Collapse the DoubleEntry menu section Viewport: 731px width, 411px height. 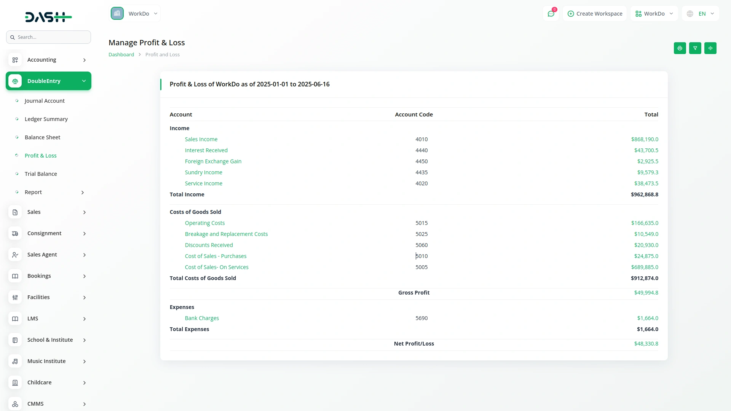click(84, 81)
